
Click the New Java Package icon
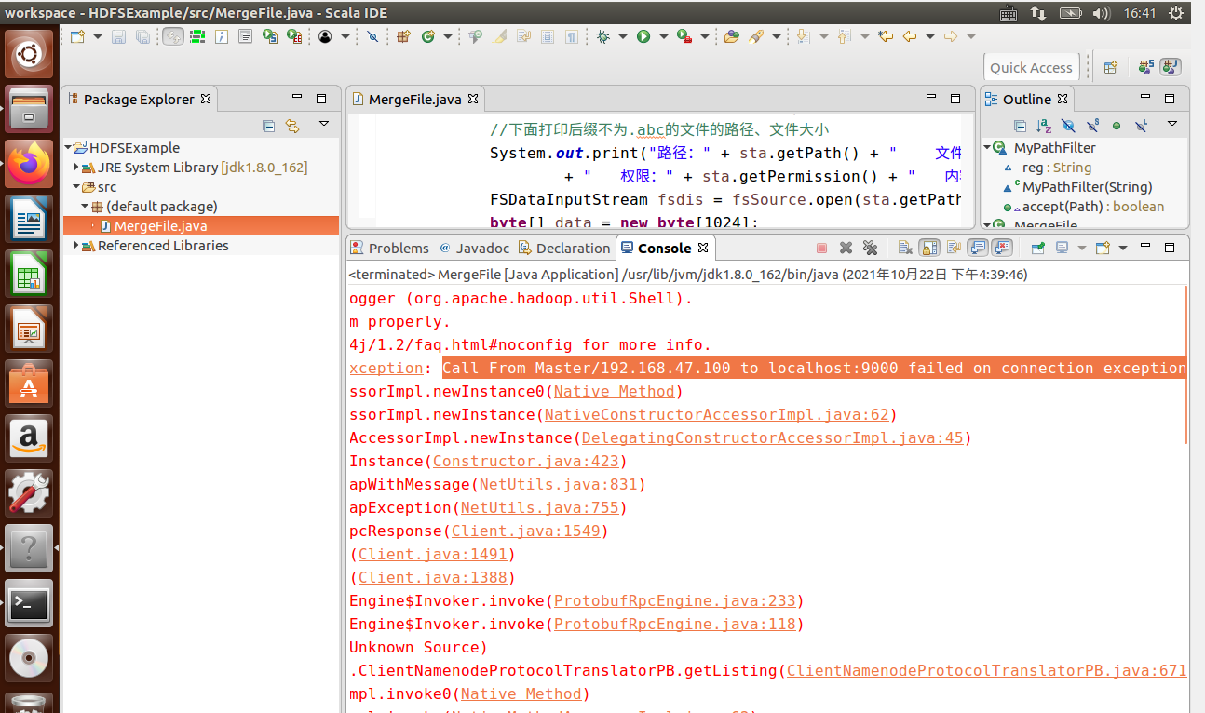point(403,36)
